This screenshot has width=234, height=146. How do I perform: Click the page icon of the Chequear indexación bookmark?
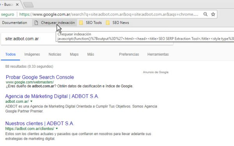pos(36,23)
